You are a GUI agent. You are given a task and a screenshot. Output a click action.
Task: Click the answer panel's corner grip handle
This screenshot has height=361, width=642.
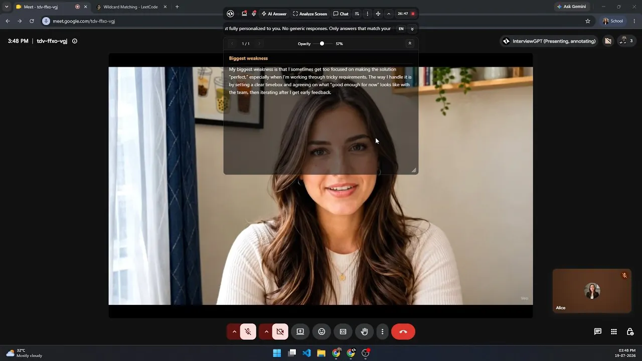click(414, 170)
